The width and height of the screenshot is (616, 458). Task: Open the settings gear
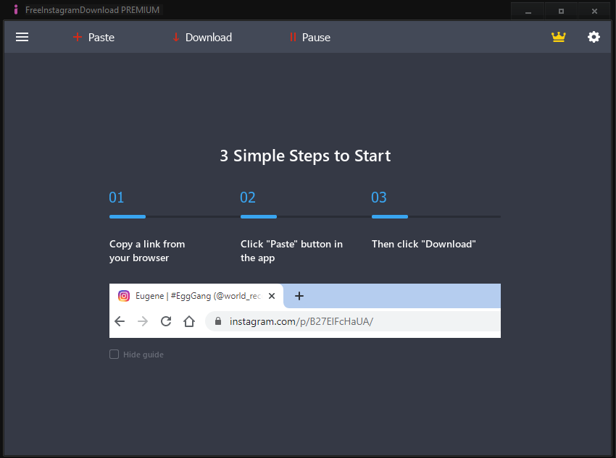(594, 37)
